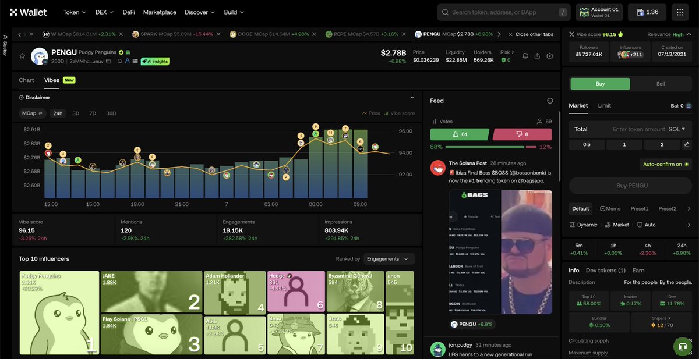Open the price alert bell icon
Screen dimensions: 699x359
[x=525, y=56]
